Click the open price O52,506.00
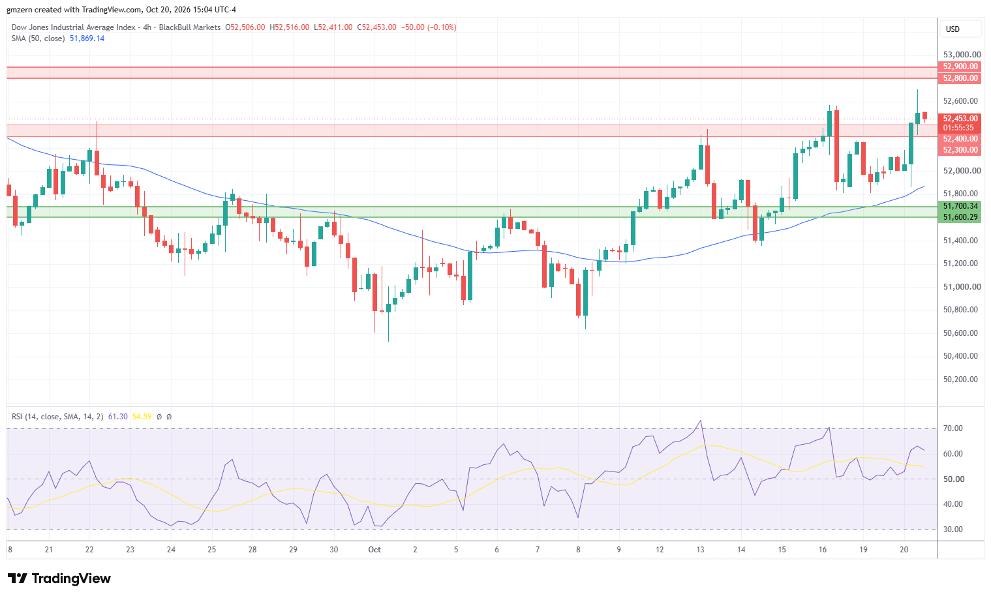Image resolution: width=991 pixels, height=598 pixels. 245,27
